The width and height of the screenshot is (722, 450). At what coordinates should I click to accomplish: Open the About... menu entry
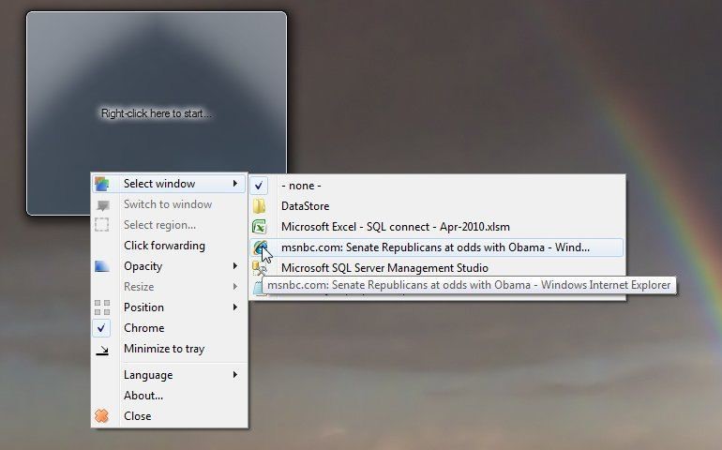pyautogui.click(x=143, y=396)
